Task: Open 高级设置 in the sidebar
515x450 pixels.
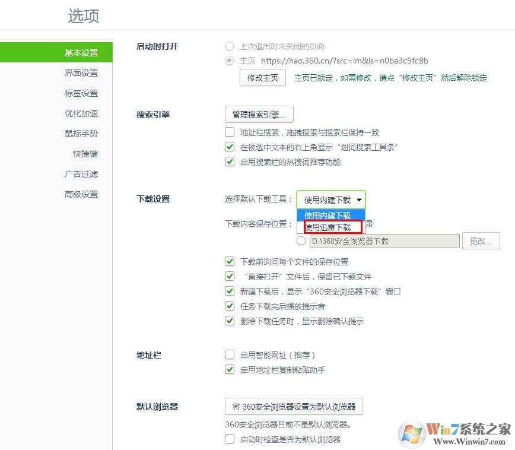Action: click(x=81, y=194)
